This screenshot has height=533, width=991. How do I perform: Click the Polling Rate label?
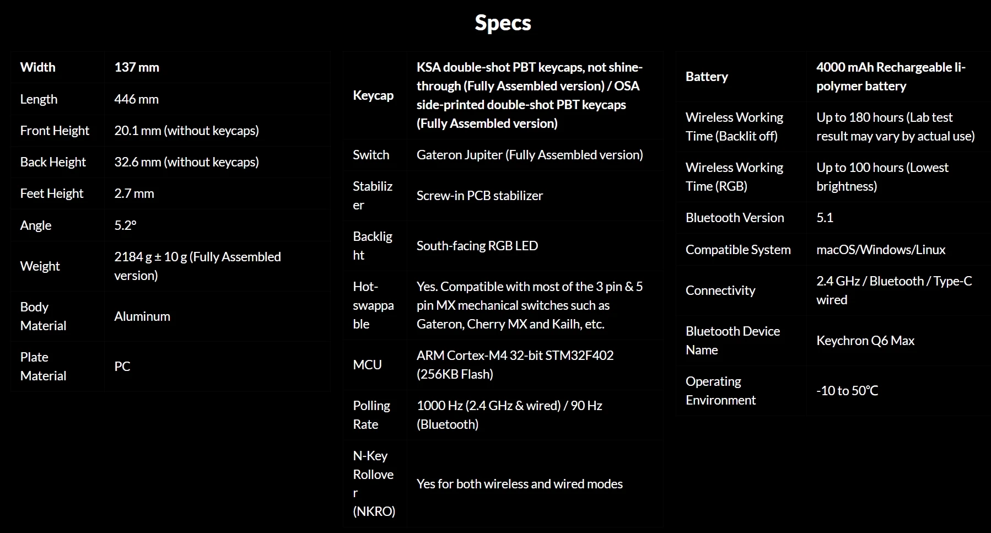[x=371, y=415]
